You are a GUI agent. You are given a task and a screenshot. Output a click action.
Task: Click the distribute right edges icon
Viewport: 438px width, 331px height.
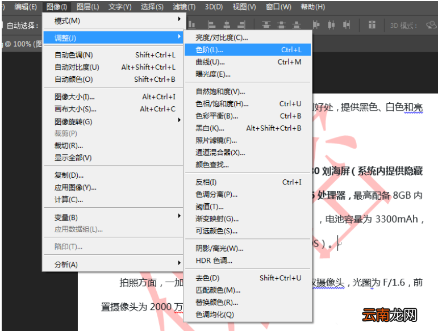pyautogui.click(x=347, y=25)
